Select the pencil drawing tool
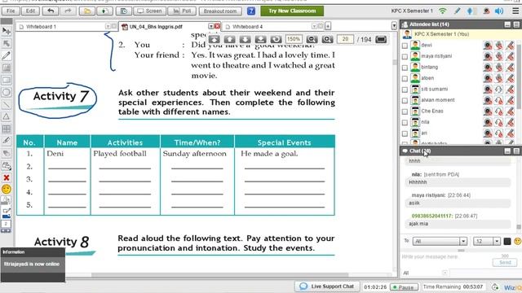The image size is (522, 293). coord(7,55)
